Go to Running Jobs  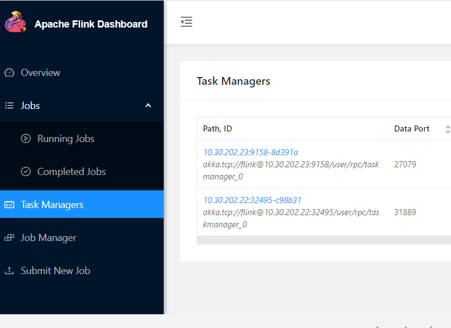[82, 139]
